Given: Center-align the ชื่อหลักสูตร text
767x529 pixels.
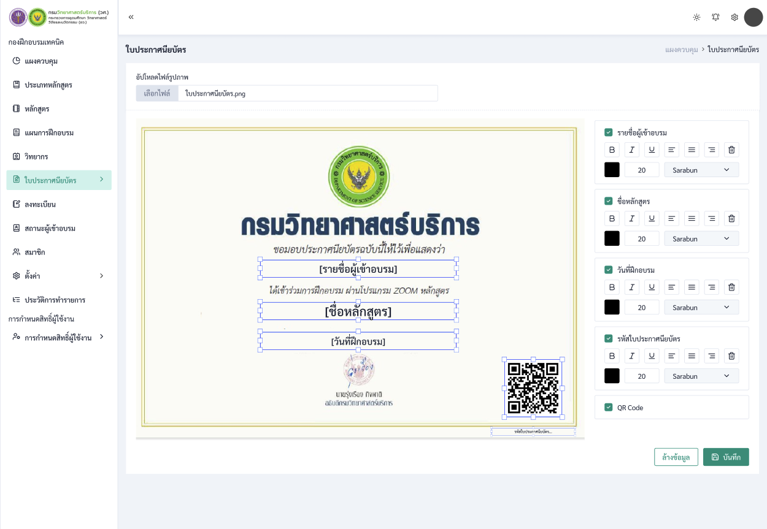Looking at the screenshot, I should [692, 218].
